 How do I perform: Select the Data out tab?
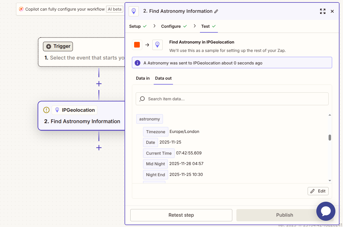click(163, 78)
